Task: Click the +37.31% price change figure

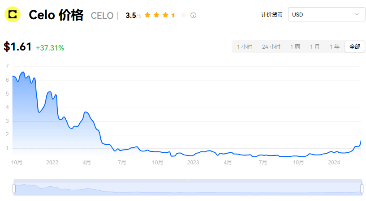Action: point(50,48)
